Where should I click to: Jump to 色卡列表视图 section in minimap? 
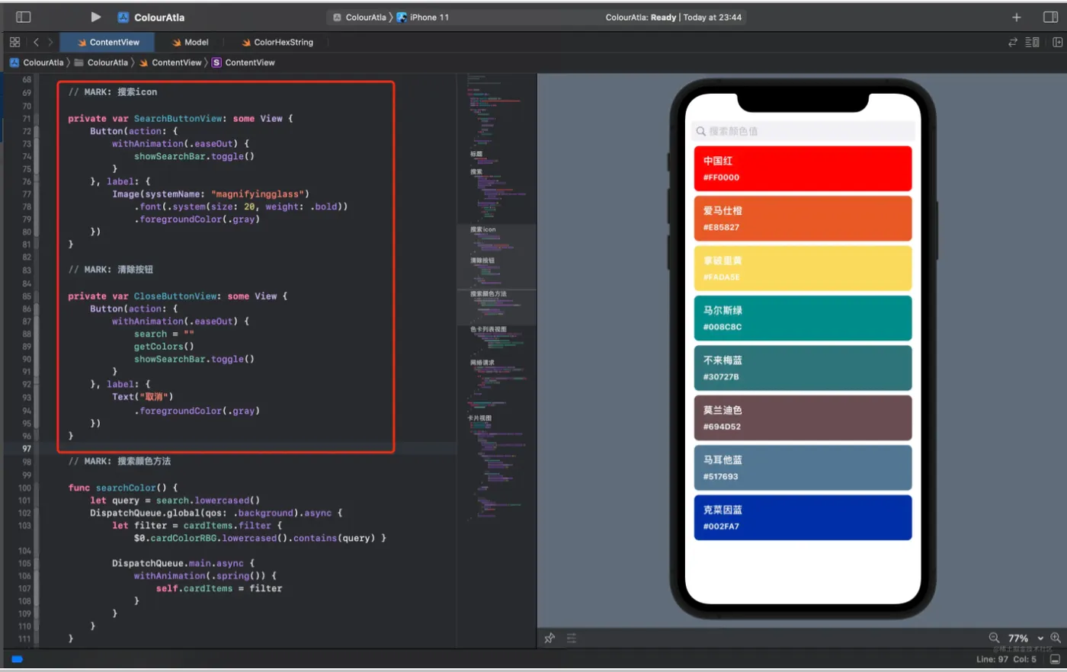click(488, 329)
